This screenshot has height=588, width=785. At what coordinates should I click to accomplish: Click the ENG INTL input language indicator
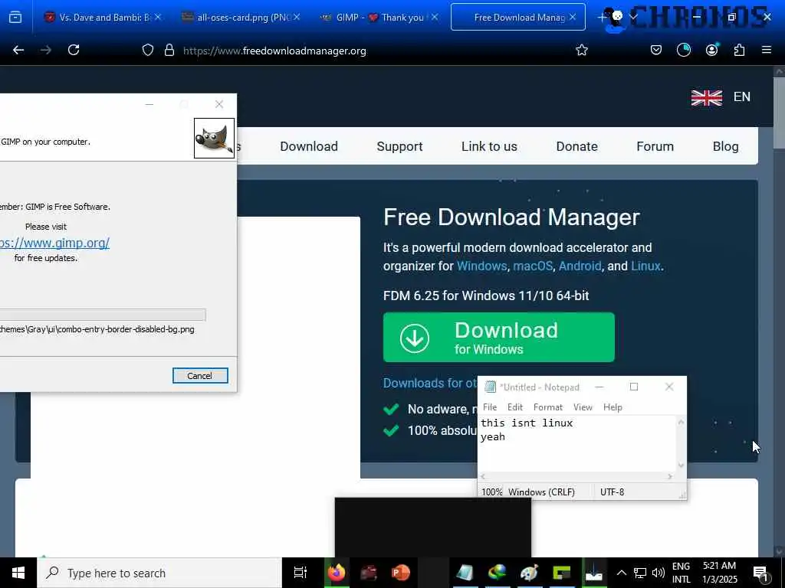coord(681,573)
